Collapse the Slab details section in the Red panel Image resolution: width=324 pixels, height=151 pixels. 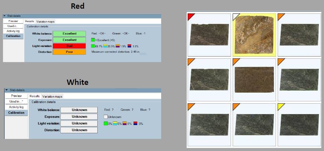5,16
